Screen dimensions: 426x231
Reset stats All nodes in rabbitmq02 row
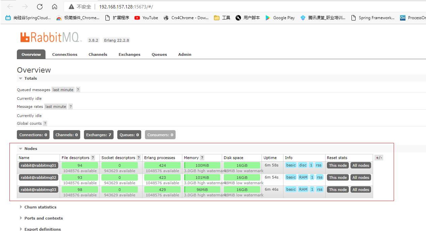click(361, 178)
